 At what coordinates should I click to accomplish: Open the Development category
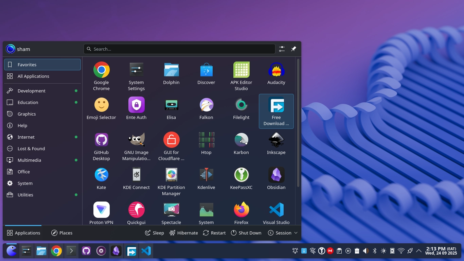42,91
